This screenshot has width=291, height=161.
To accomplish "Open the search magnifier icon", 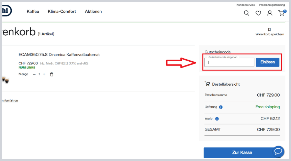I will click(x=246, y=13).
